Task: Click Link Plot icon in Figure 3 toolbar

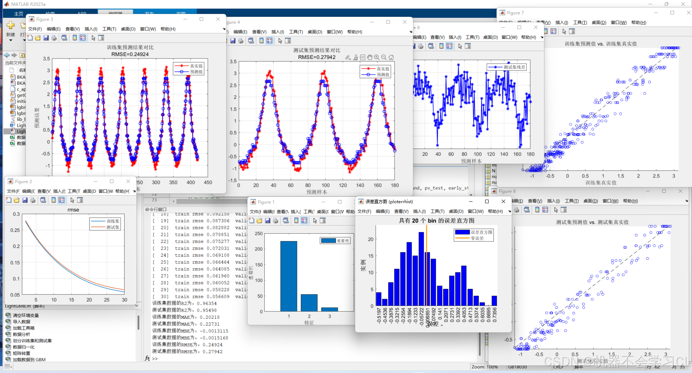Action: click(64, 38)
